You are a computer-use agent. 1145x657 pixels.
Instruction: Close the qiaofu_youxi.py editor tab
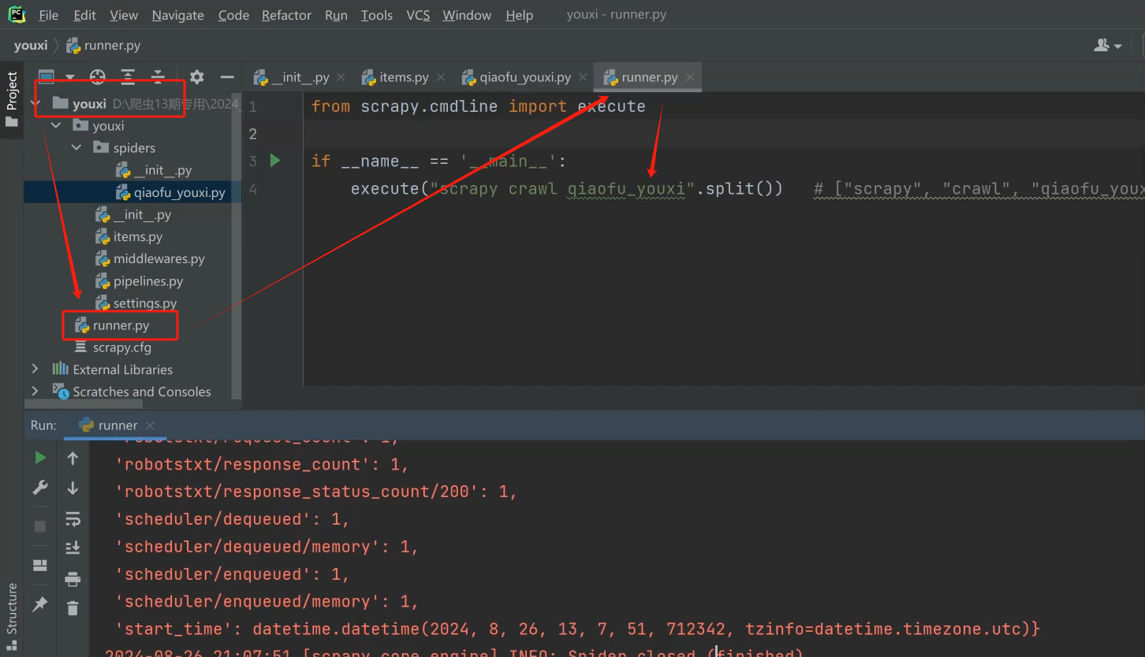[x=583, y=77]
